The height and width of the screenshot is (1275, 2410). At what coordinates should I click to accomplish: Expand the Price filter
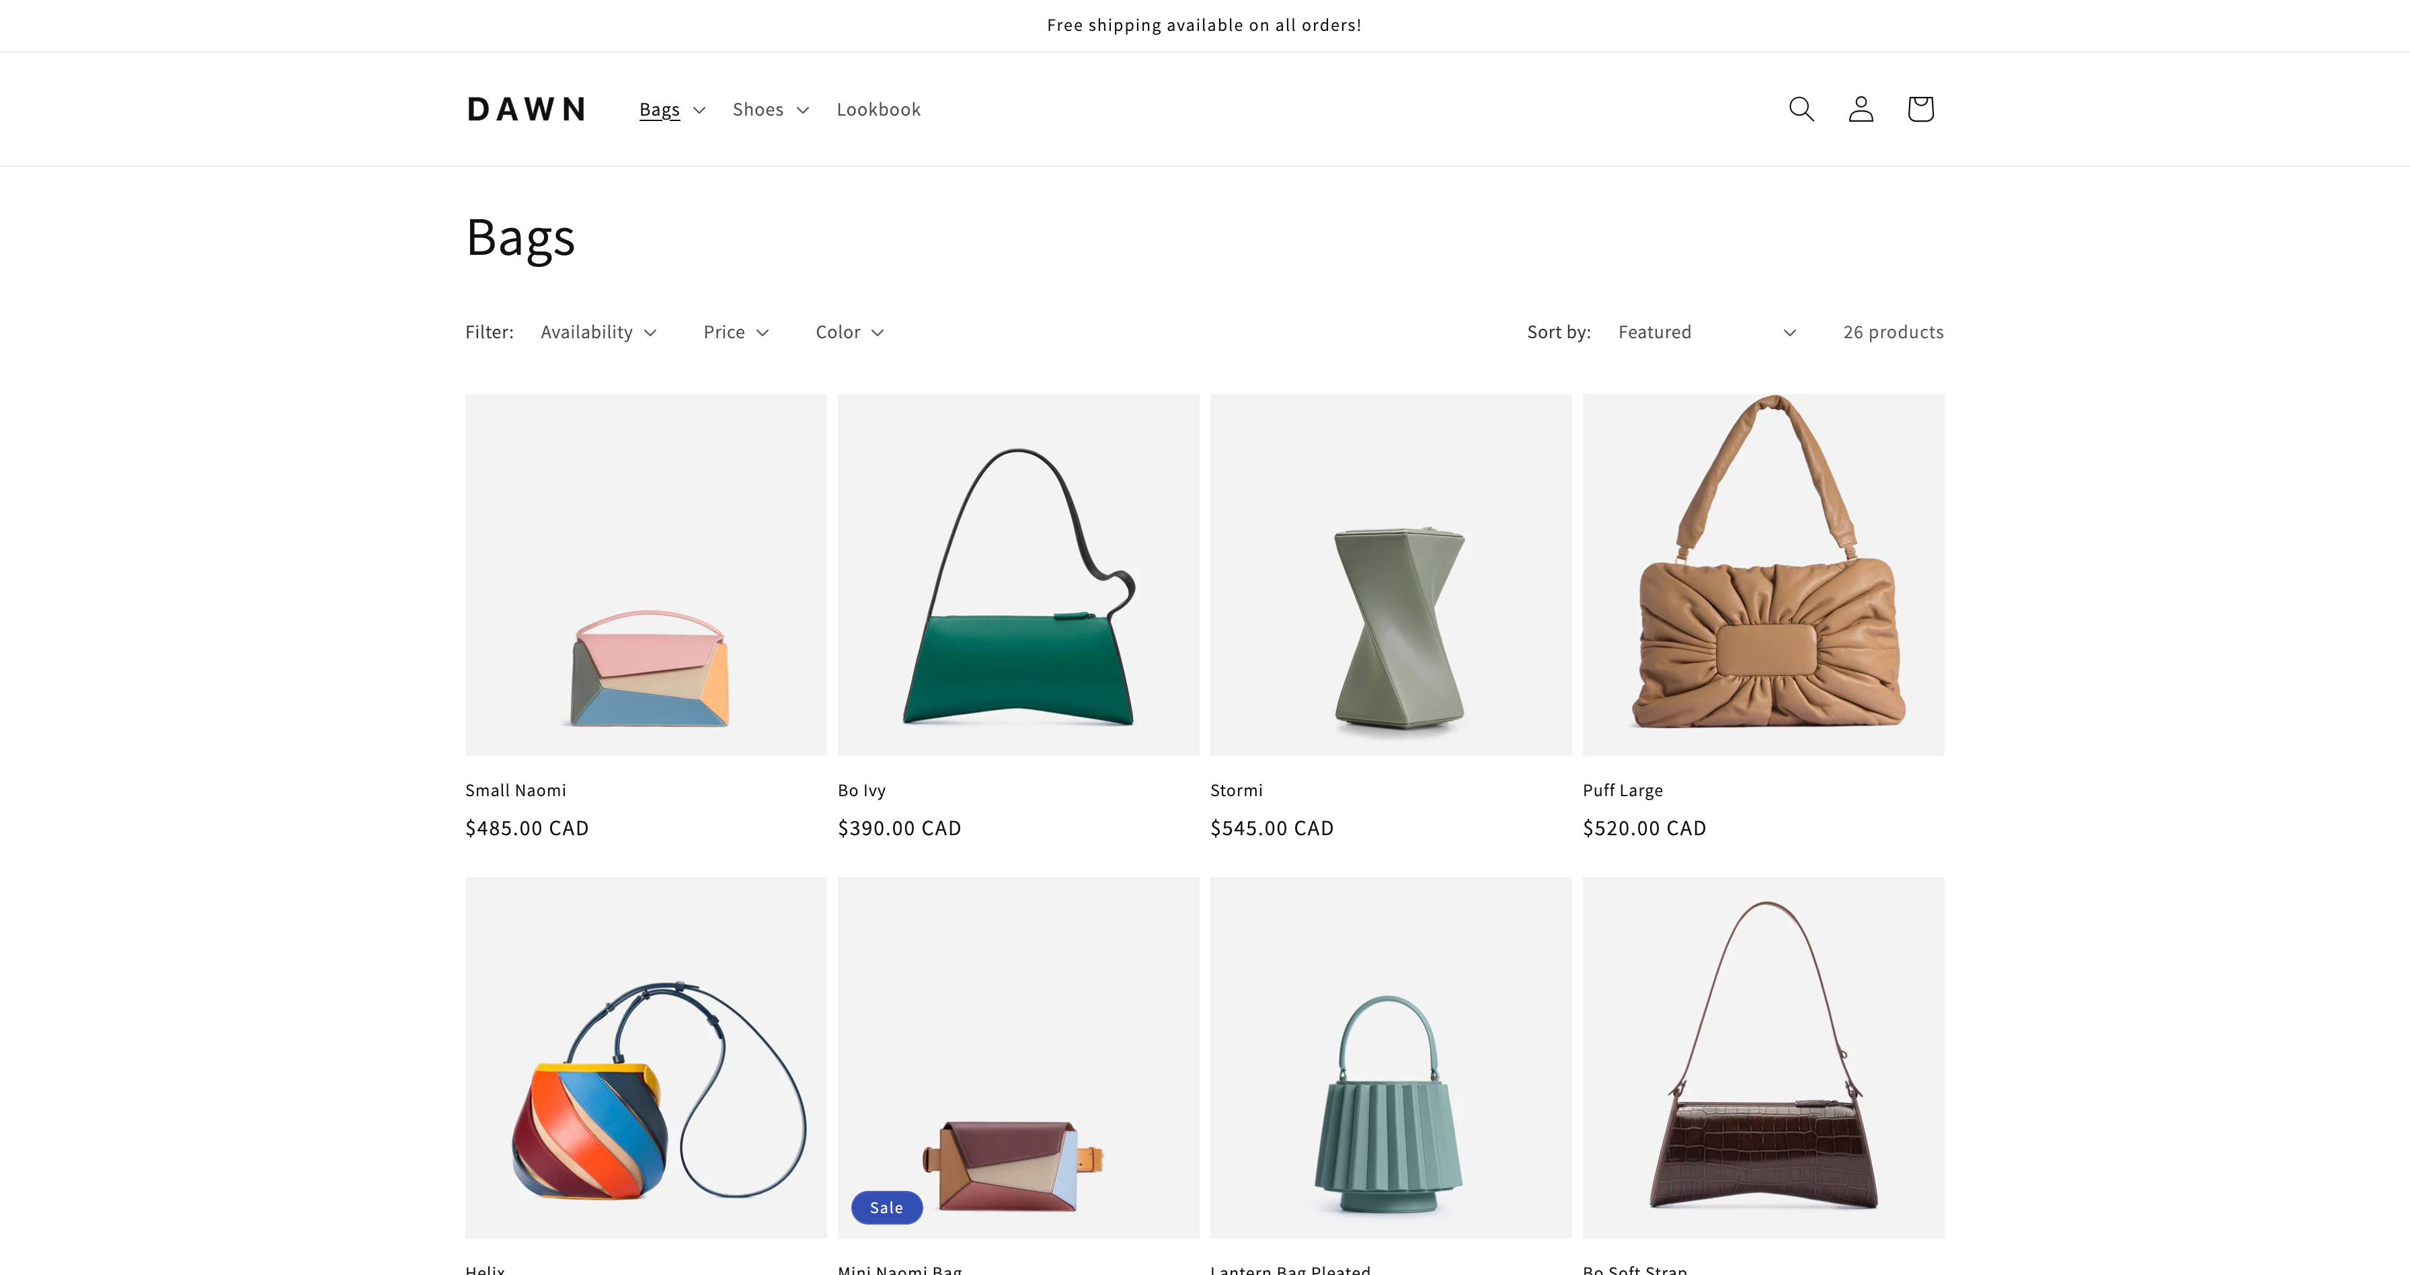736,332
